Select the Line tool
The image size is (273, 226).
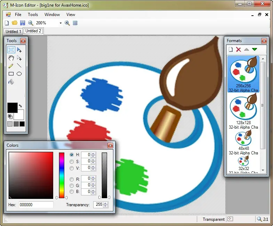coord(19,66)
